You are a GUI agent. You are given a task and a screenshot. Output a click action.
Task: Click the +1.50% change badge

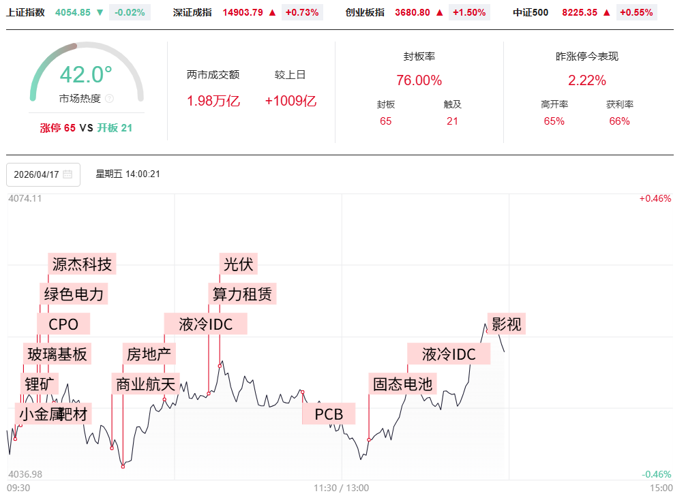click(x=468, y=12)
